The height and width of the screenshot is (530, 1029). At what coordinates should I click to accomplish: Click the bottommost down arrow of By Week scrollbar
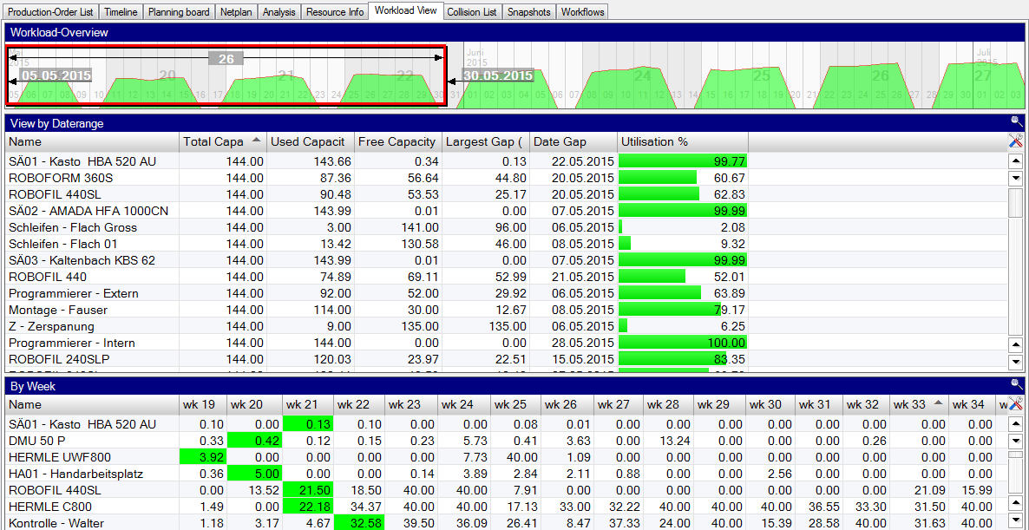point(1015,522)
